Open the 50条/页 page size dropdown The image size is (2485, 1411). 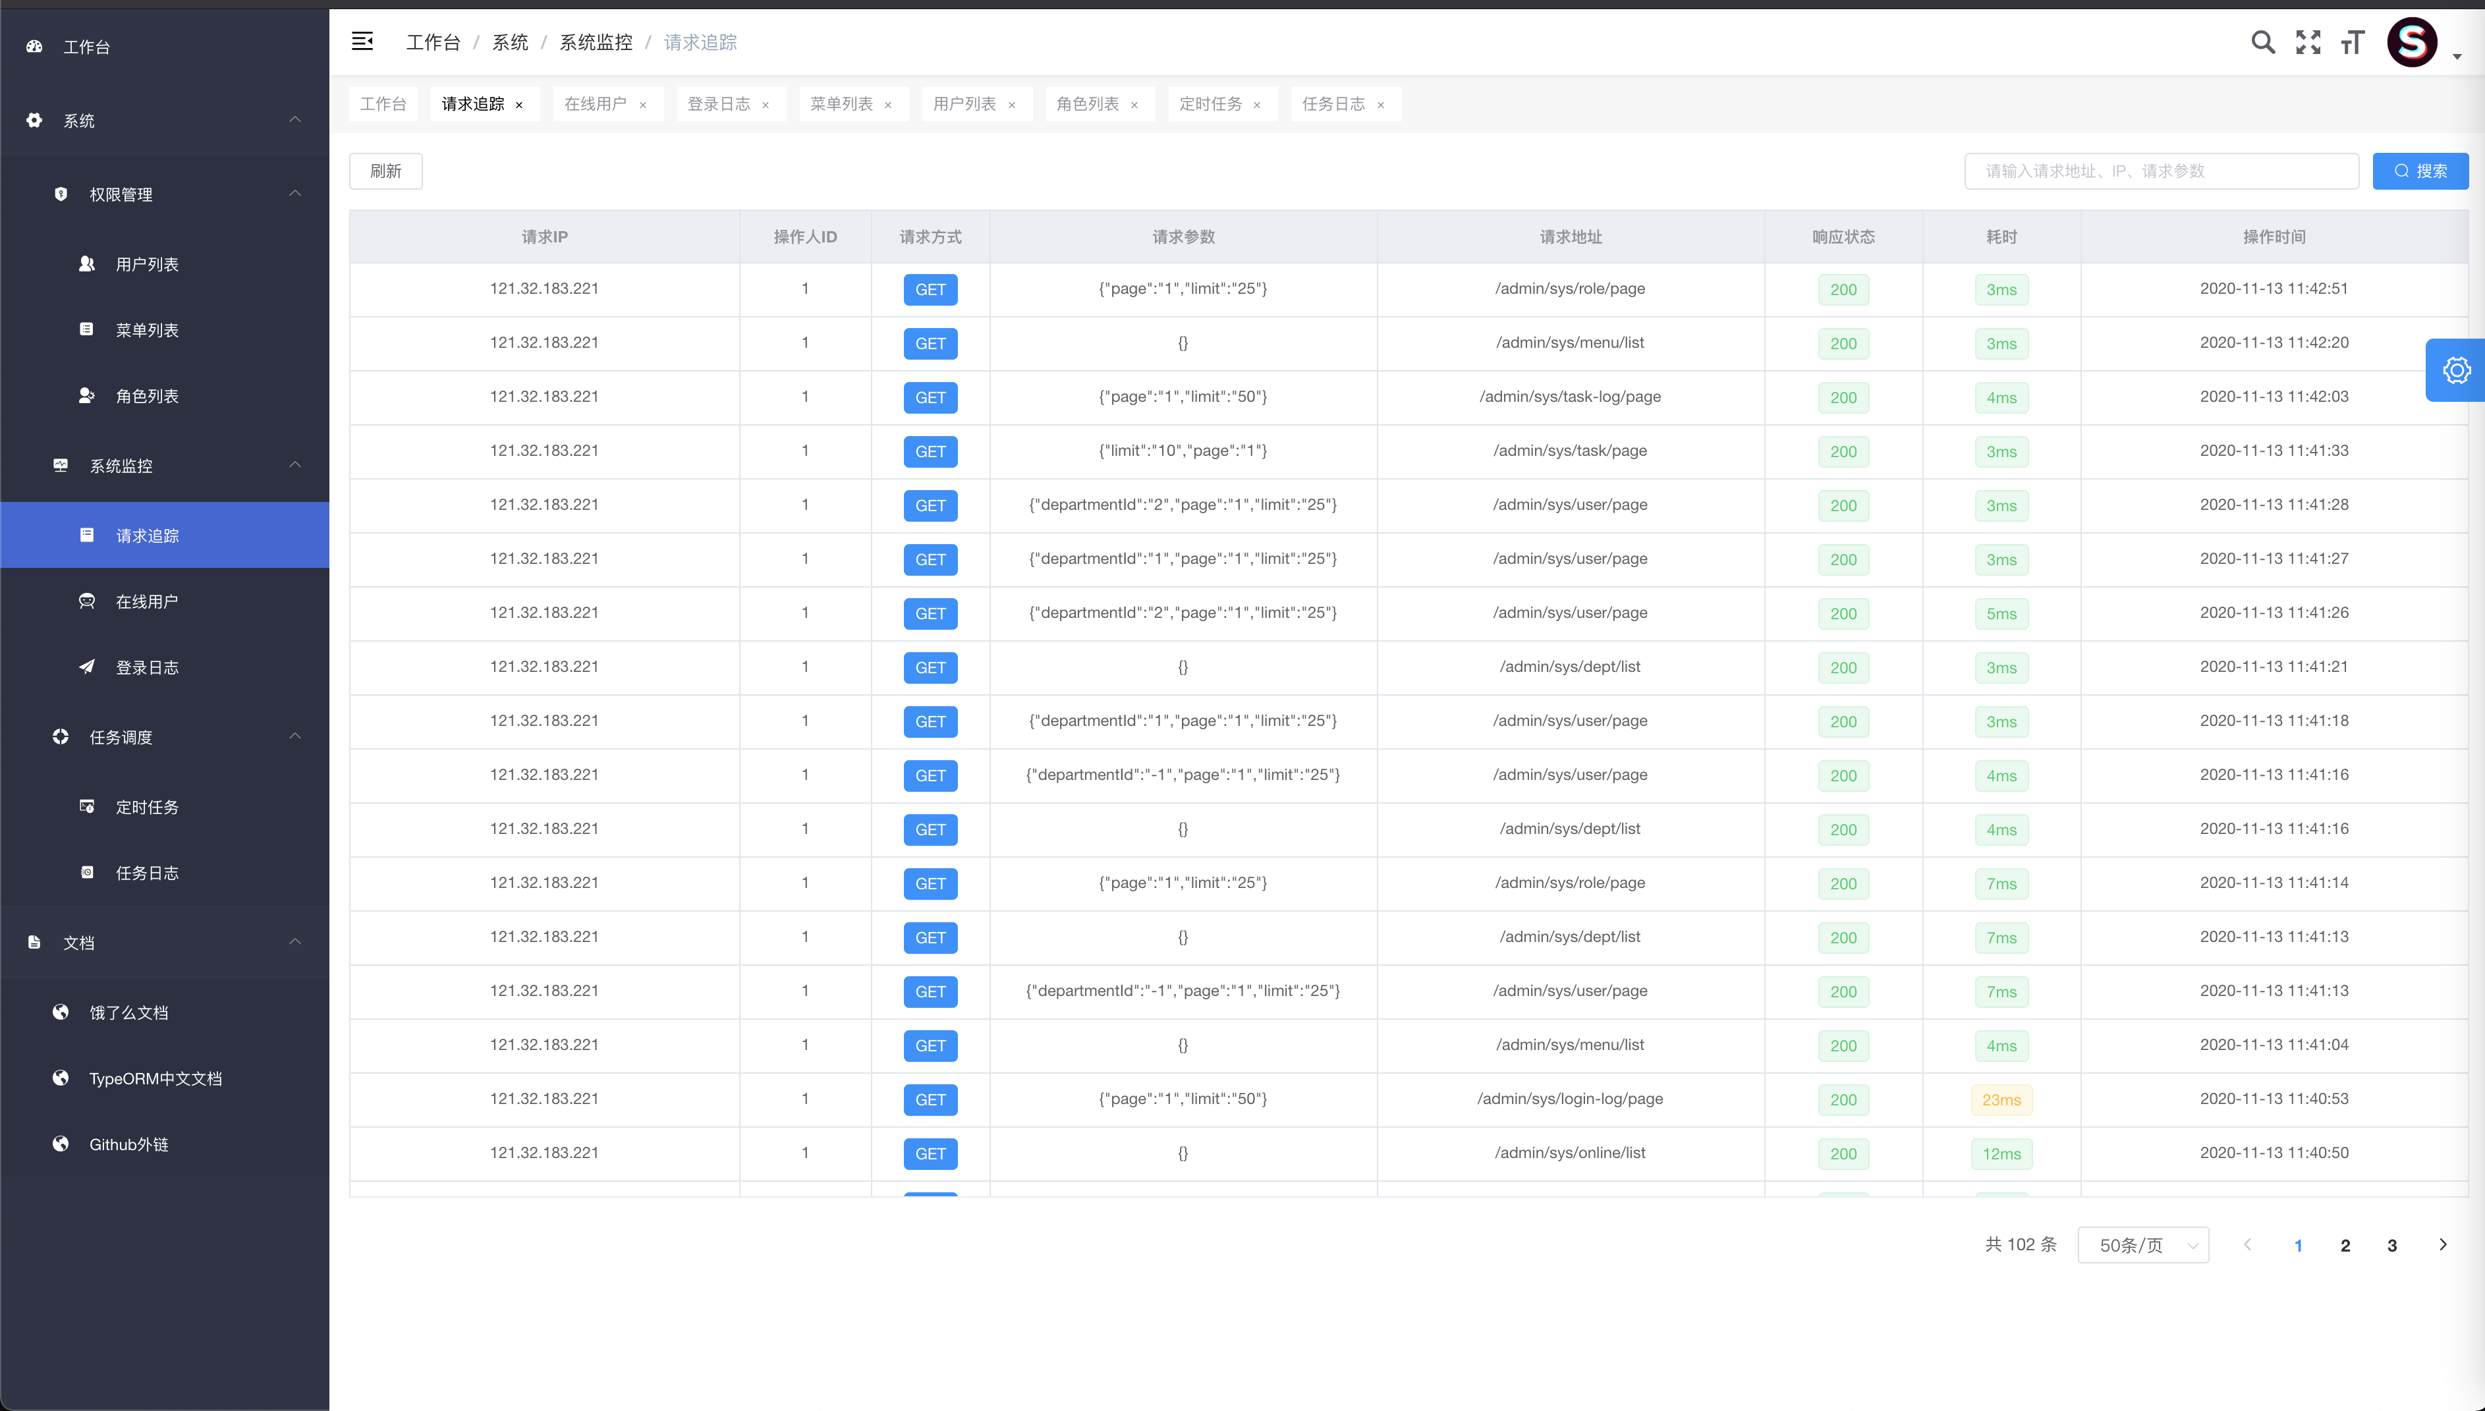pos(2143,1245)
